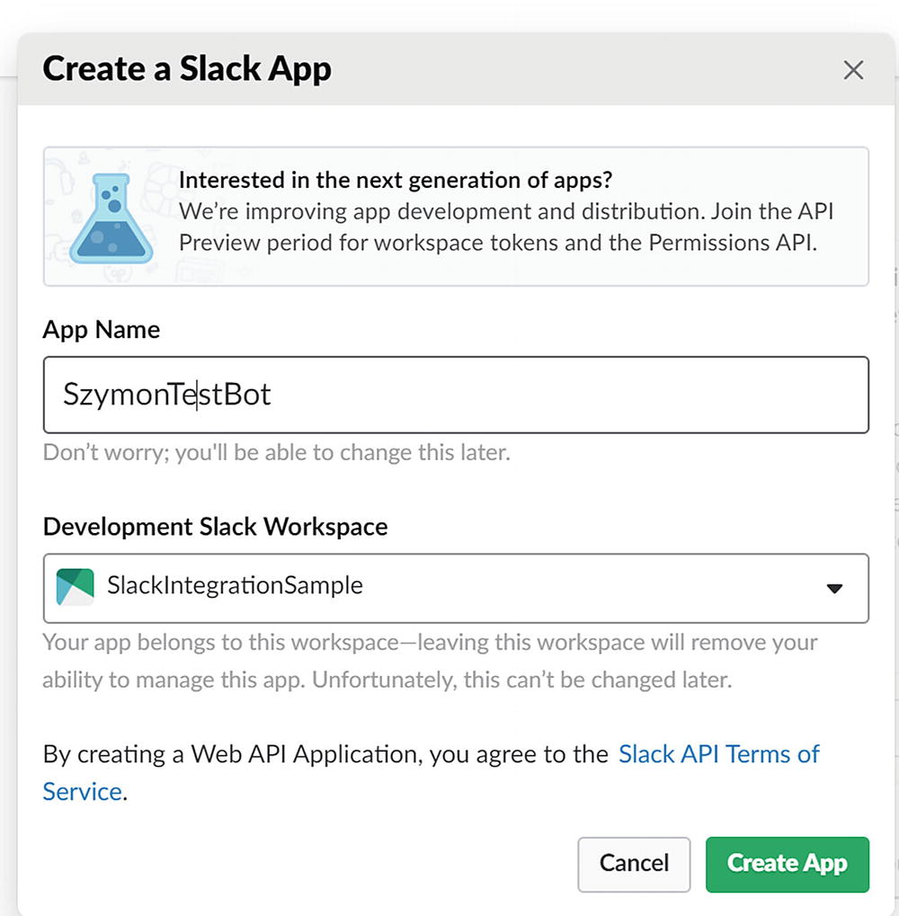The height and width of the screenshot is (916, 899).
Task: Select the SlackIntegrationSample workspace name text
Action: [235, 586]
